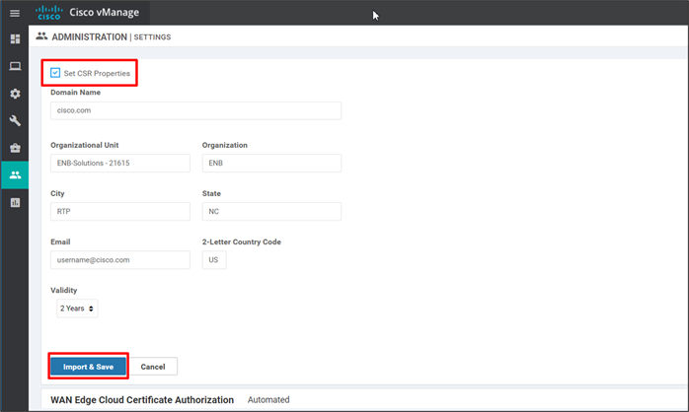Click the Cisco logo in header

pos(48,12)
